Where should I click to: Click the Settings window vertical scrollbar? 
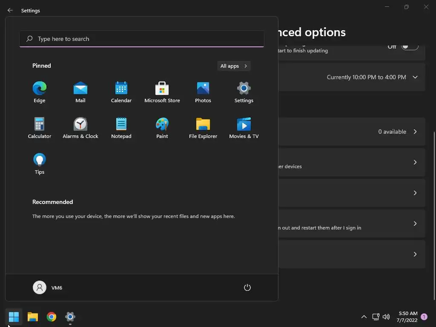pyautogui.click(x=434, y=215)
